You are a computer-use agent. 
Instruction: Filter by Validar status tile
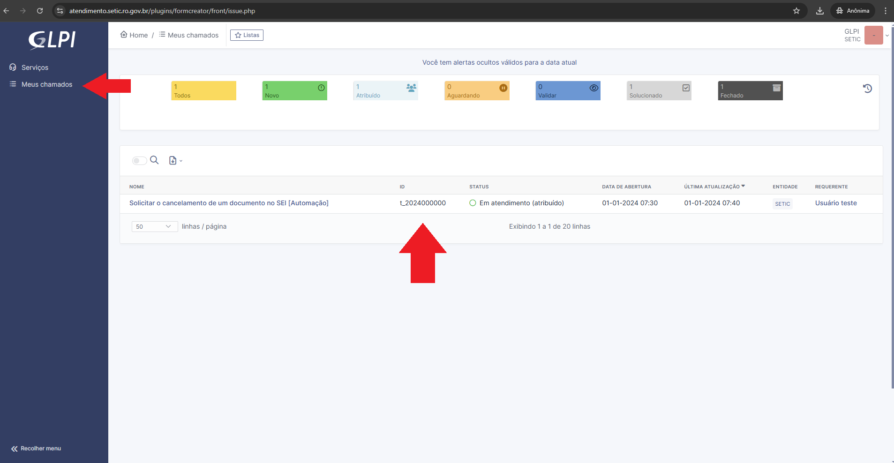click(568, 91)
